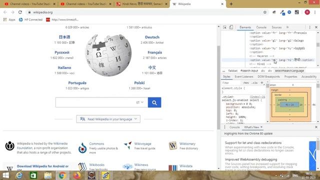Open the drawer three-dot menu icon
Viewport: 320px width, 180px height.
224,127
